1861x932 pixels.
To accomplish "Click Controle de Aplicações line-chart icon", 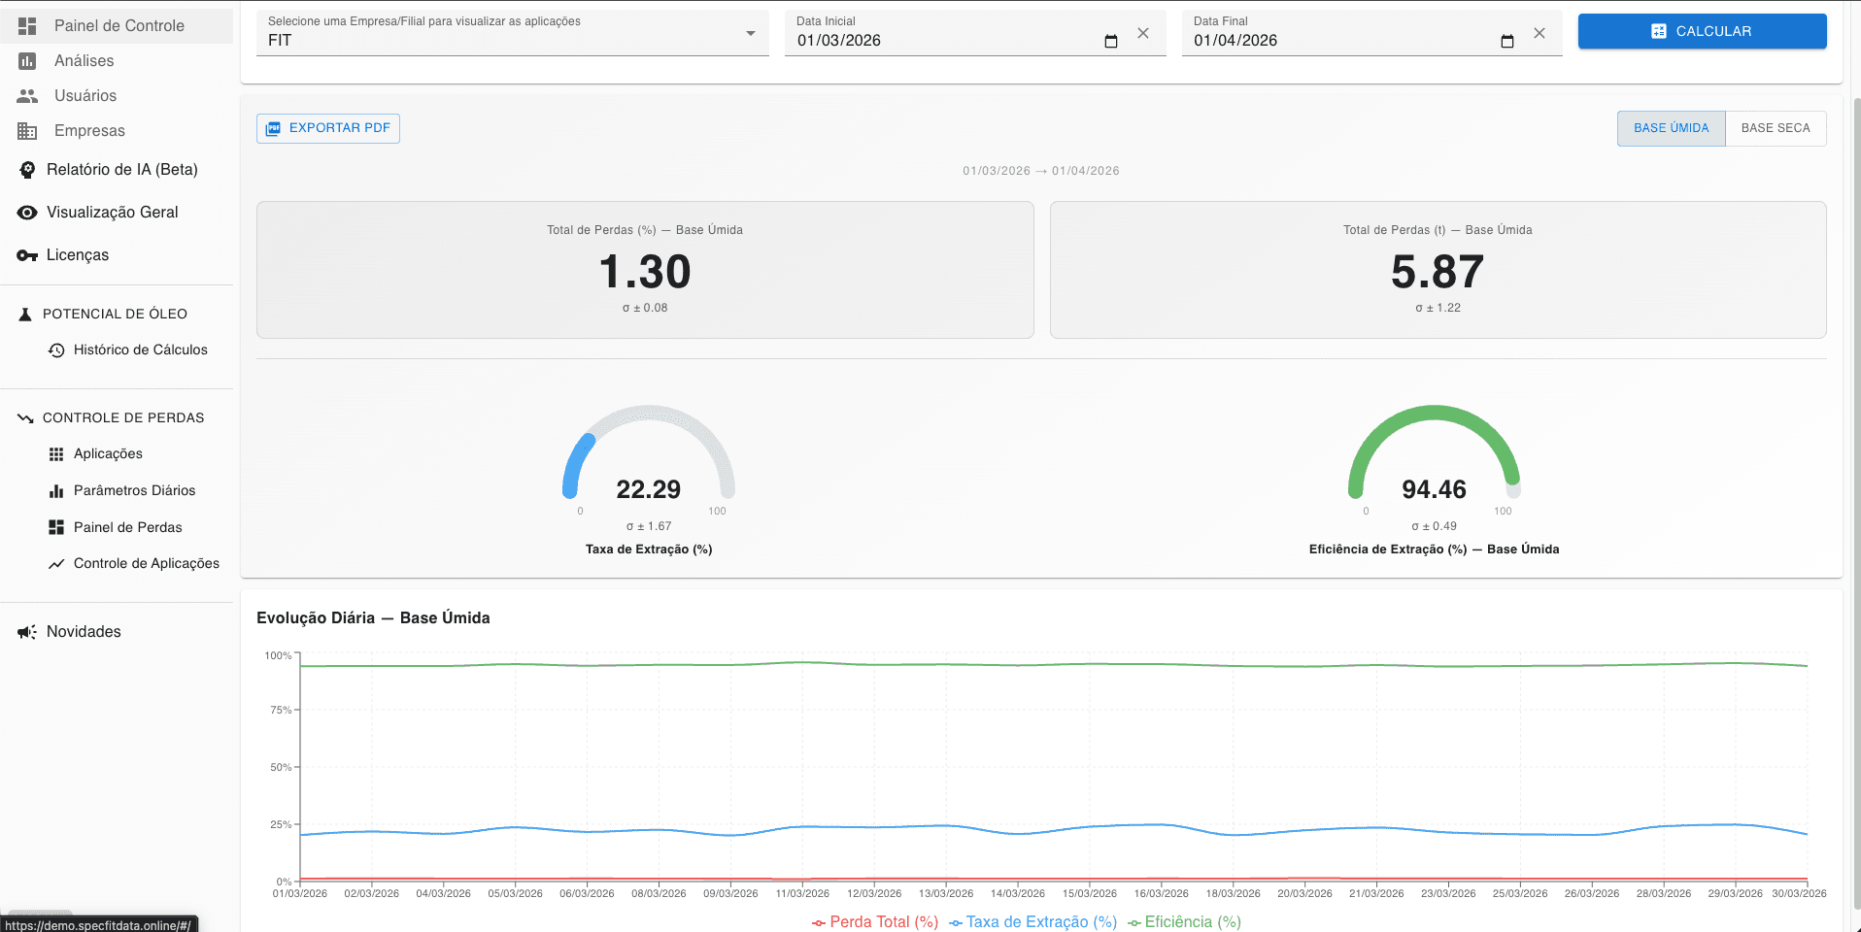I will [x=56, y=563].
